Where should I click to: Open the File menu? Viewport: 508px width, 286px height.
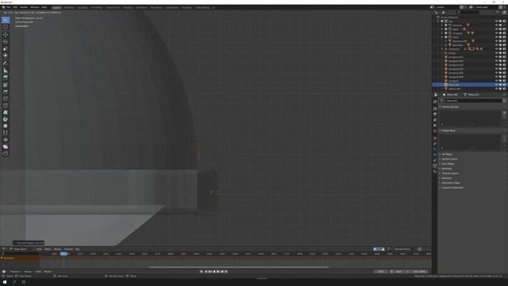click(x=9, y=7)
